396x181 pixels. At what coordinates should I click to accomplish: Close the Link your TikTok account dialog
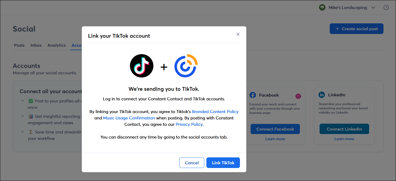click(238, 34)
